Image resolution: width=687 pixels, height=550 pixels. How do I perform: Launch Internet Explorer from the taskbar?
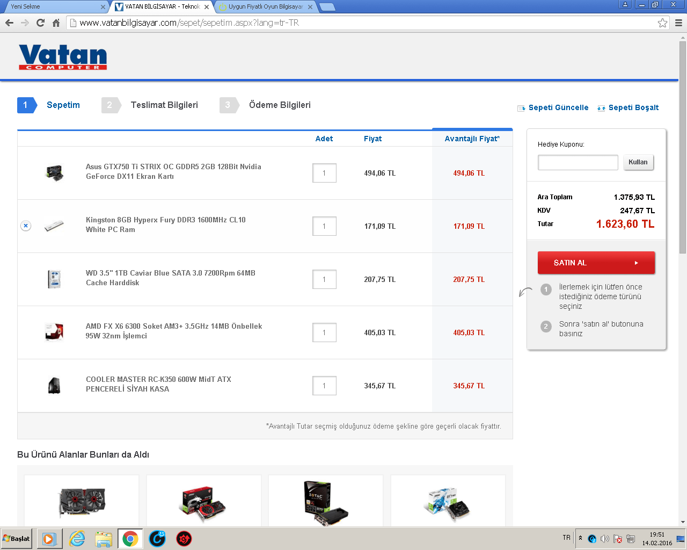(x=77, y=539)
